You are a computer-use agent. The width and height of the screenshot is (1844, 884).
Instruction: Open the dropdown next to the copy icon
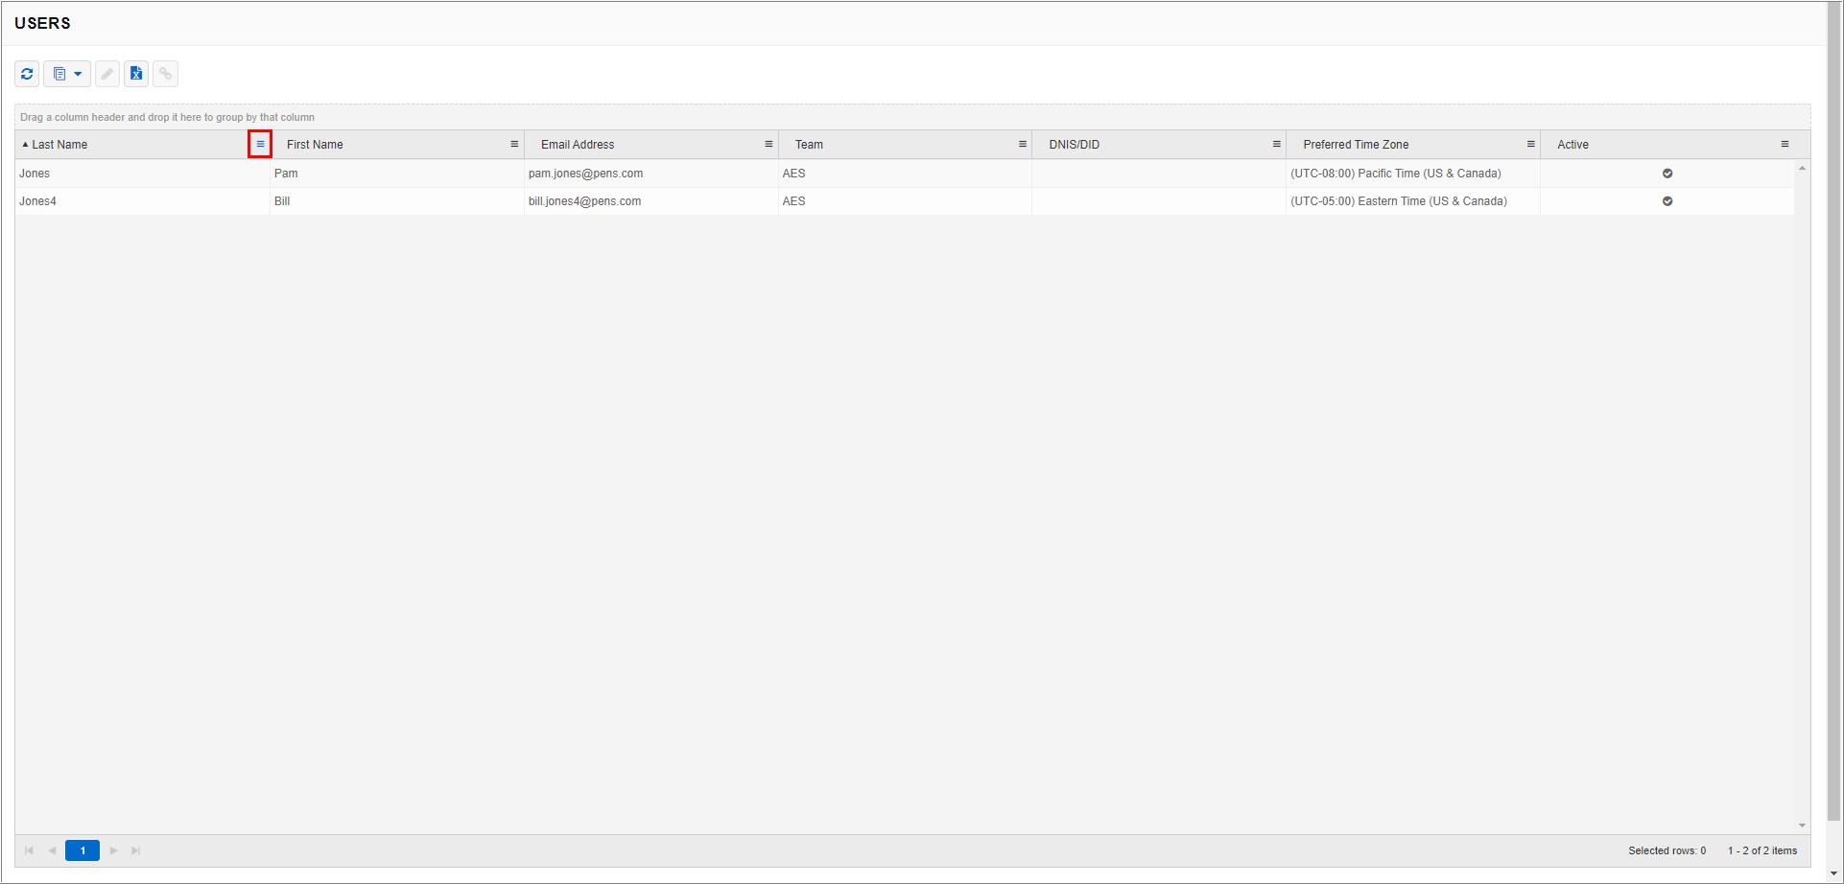pyautogui.click(x=77, y=74)
